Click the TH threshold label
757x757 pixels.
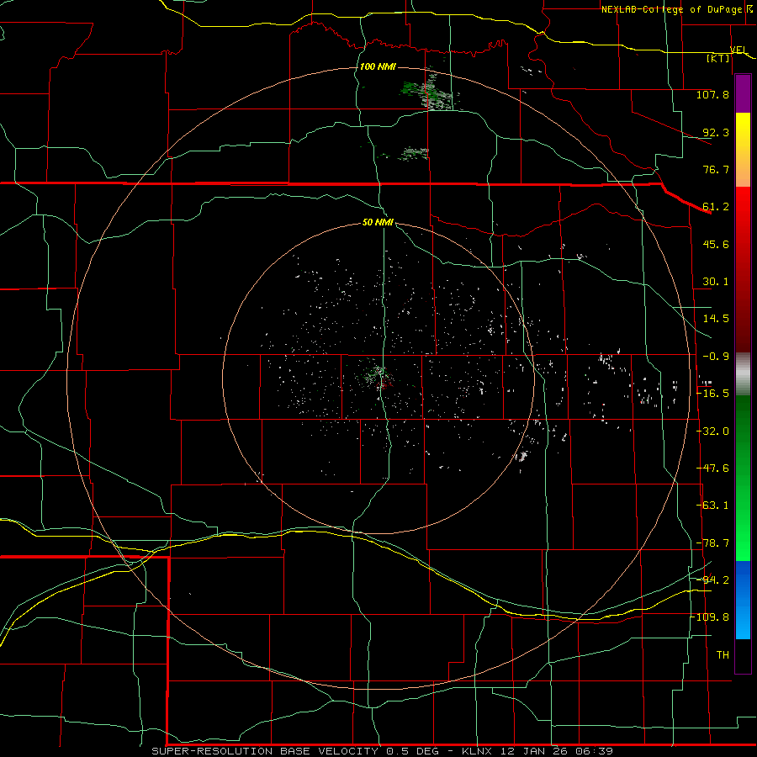723,654
